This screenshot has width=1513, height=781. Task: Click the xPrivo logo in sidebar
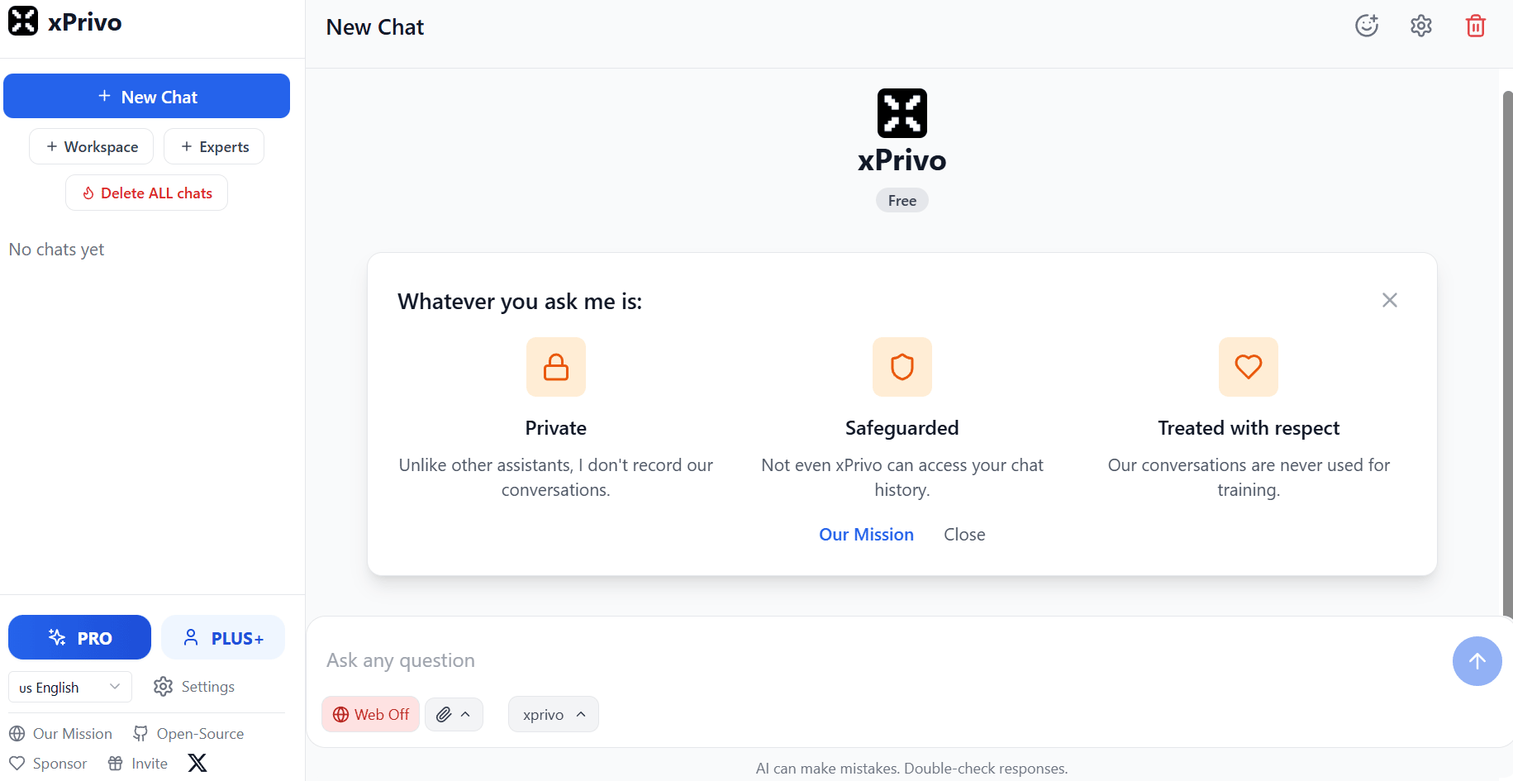click(x=23, y=21)
